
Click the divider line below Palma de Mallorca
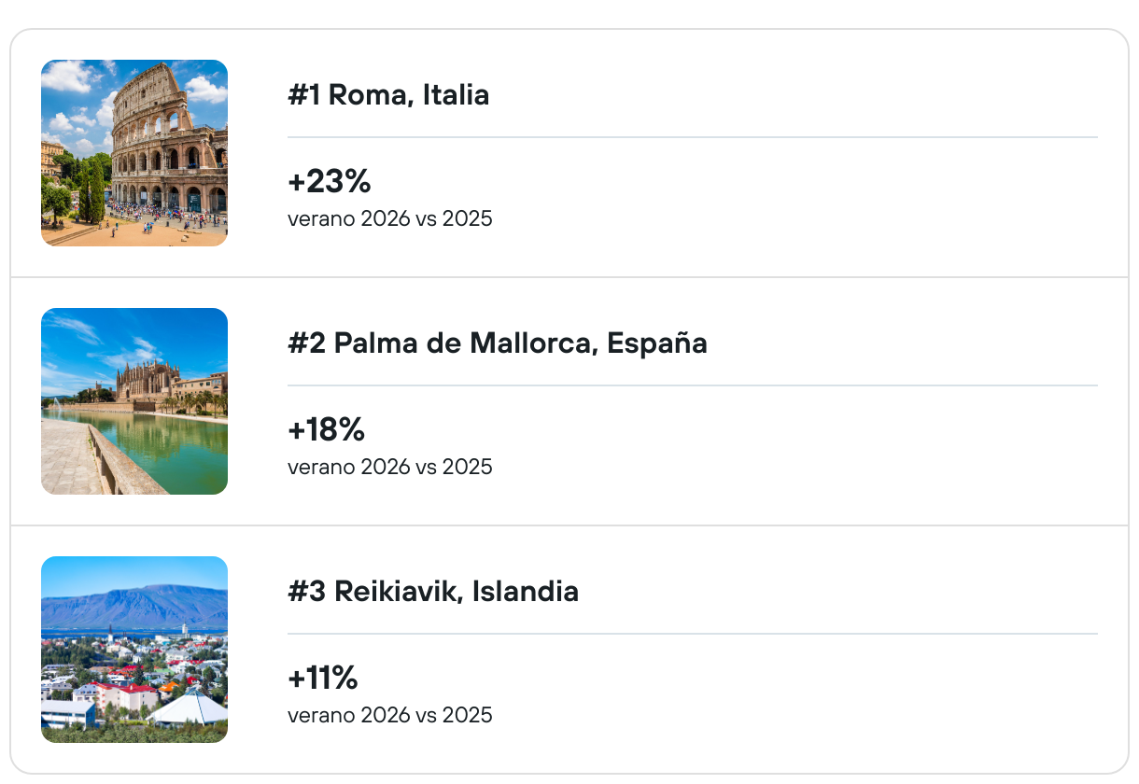692,385
